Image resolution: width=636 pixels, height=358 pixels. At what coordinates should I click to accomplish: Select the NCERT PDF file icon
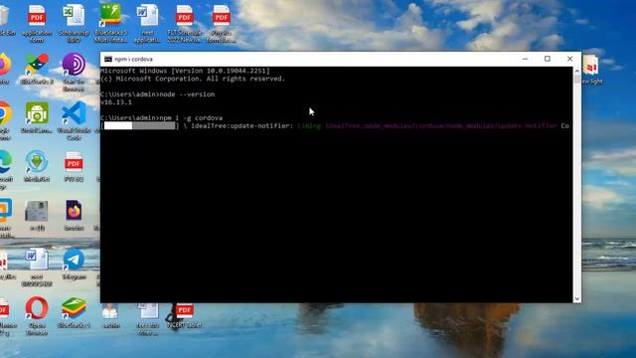(184, 315)
